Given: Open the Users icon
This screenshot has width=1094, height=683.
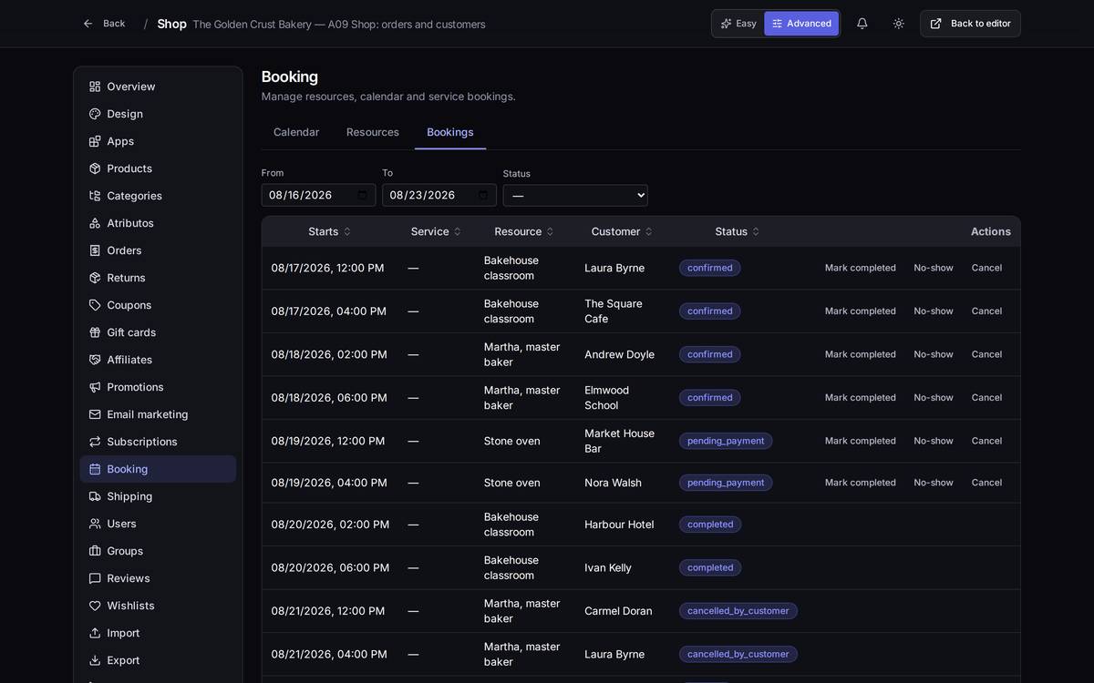Looking at the screenshot, I should [95, 524].
